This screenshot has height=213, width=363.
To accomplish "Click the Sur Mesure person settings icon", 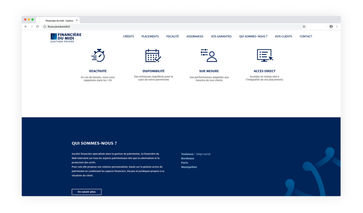I will (208, 55).
